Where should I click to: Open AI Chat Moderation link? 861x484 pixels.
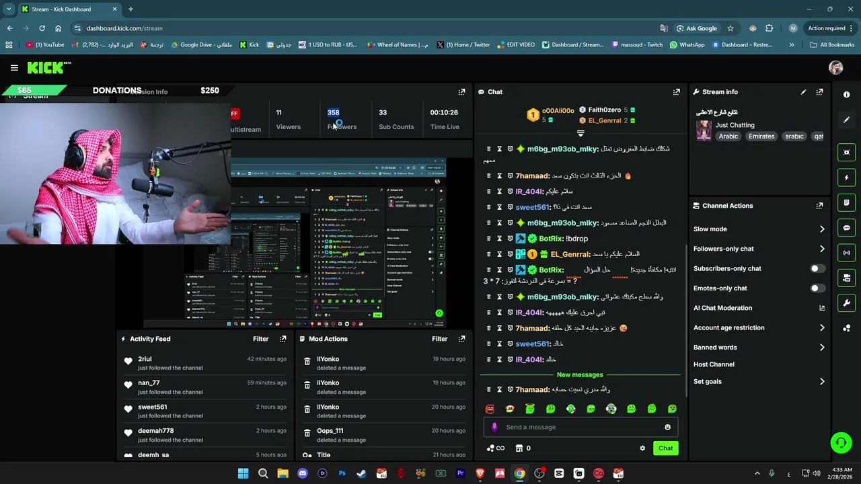coord(757,308)
